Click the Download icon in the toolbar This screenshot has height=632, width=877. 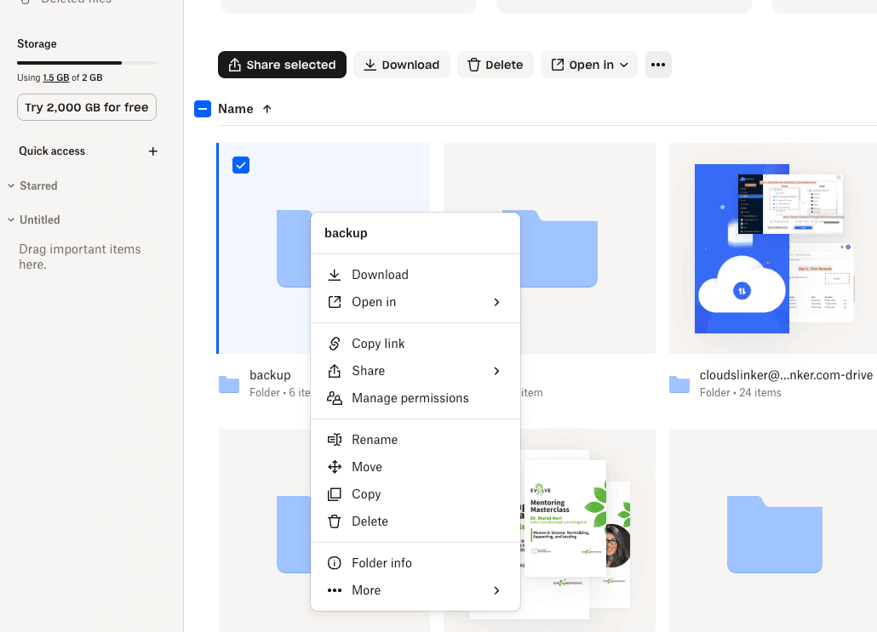370,65
